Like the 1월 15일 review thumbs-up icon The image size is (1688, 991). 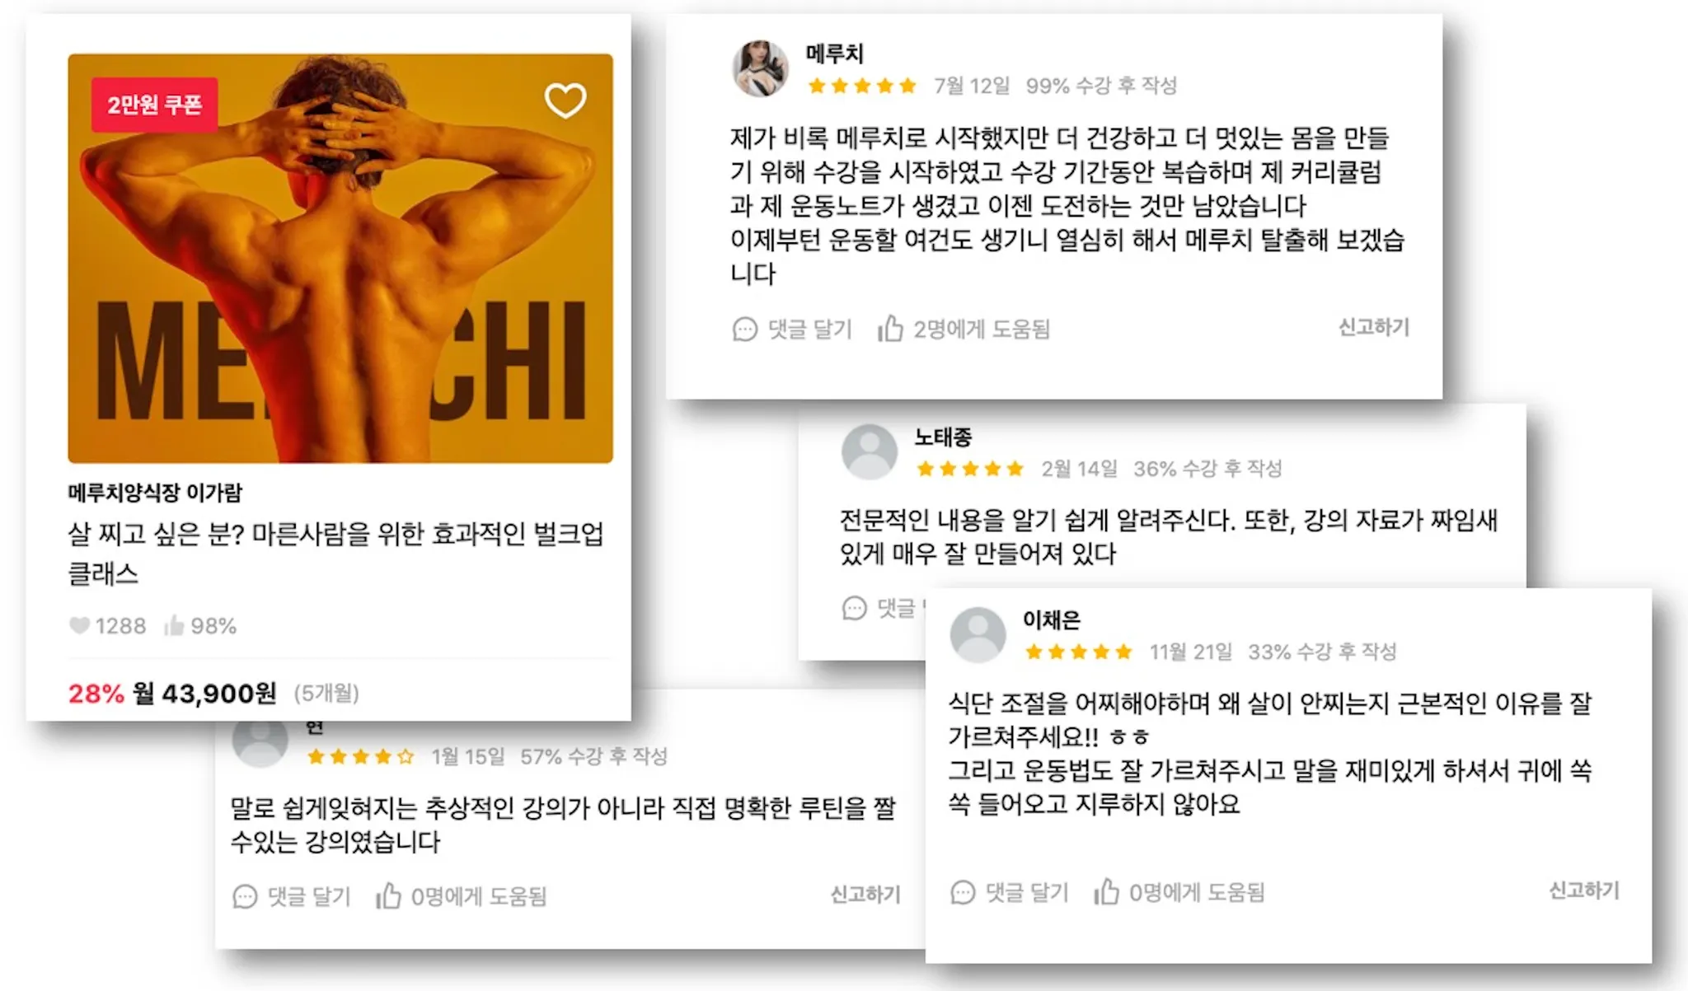click(x=388, y=895)
